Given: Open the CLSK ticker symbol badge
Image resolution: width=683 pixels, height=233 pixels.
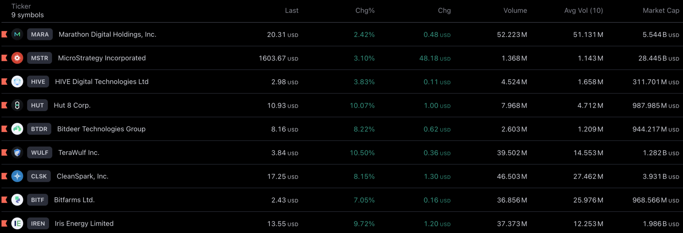Looking at the screenshot, I should (x=39, y=176).
